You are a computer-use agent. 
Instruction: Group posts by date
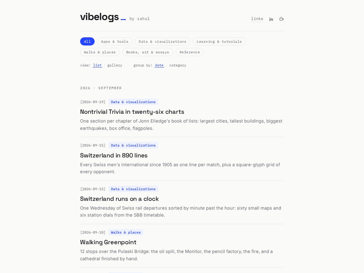click(159, 65)
